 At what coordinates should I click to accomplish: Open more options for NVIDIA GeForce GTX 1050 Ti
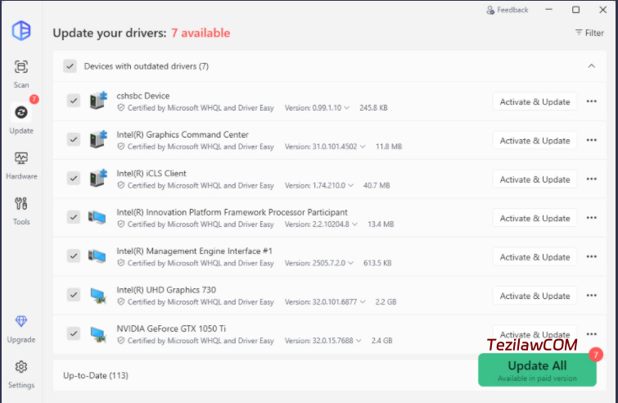click(591, 334)
